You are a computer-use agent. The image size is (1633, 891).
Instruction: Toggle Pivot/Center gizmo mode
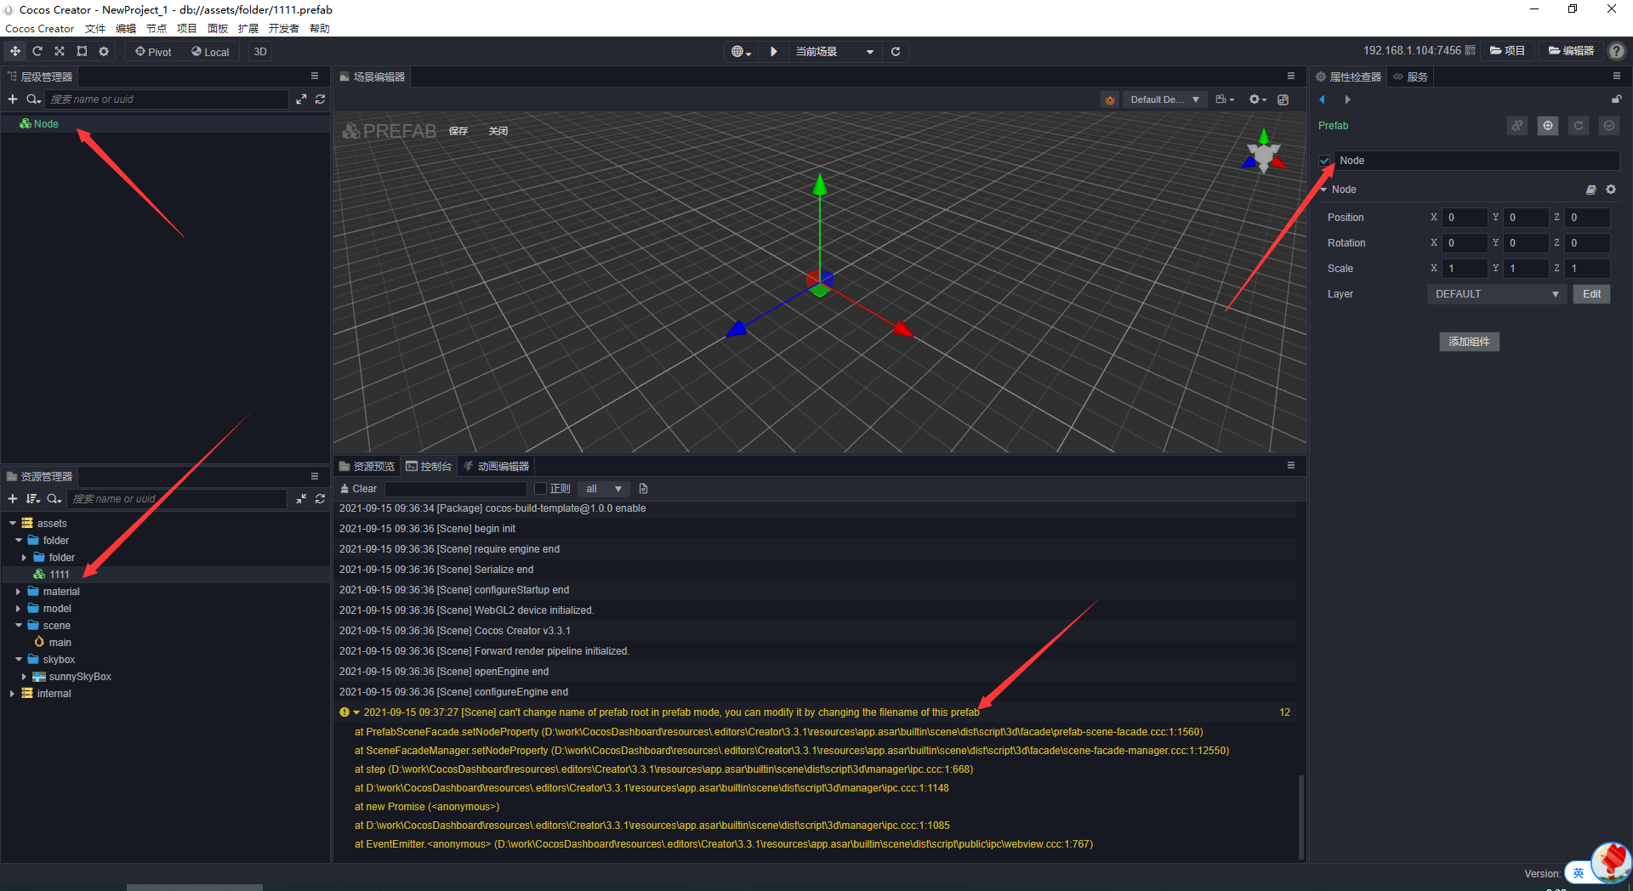click(x=153, y=52)
